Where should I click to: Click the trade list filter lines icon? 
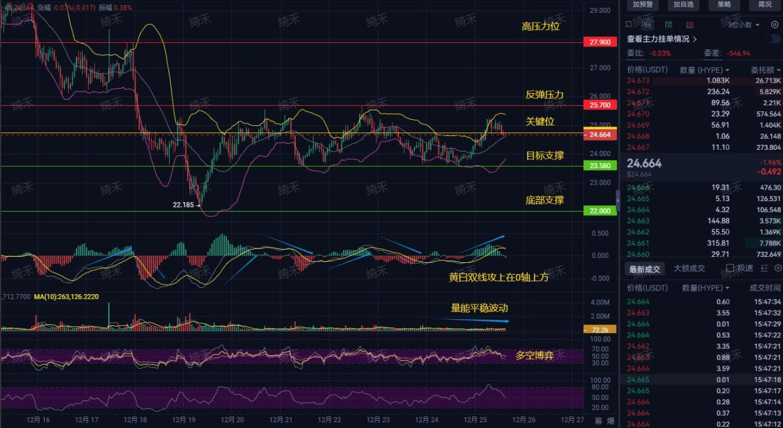coord(764,268)
